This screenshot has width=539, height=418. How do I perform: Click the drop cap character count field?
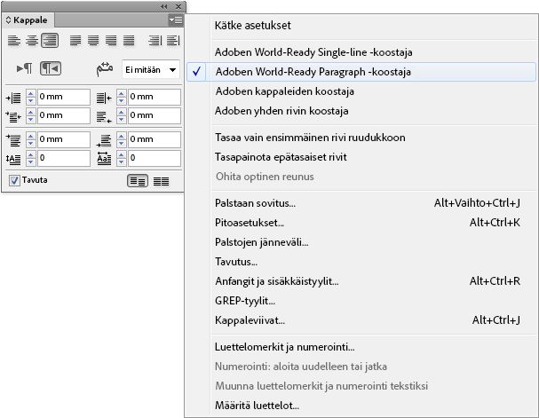155,158
